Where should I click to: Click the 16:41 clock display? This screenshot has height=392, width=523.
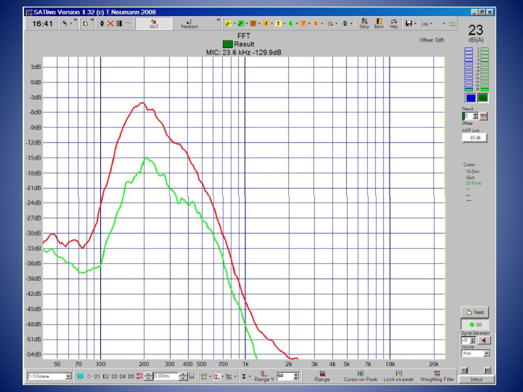tap(42, 23)
